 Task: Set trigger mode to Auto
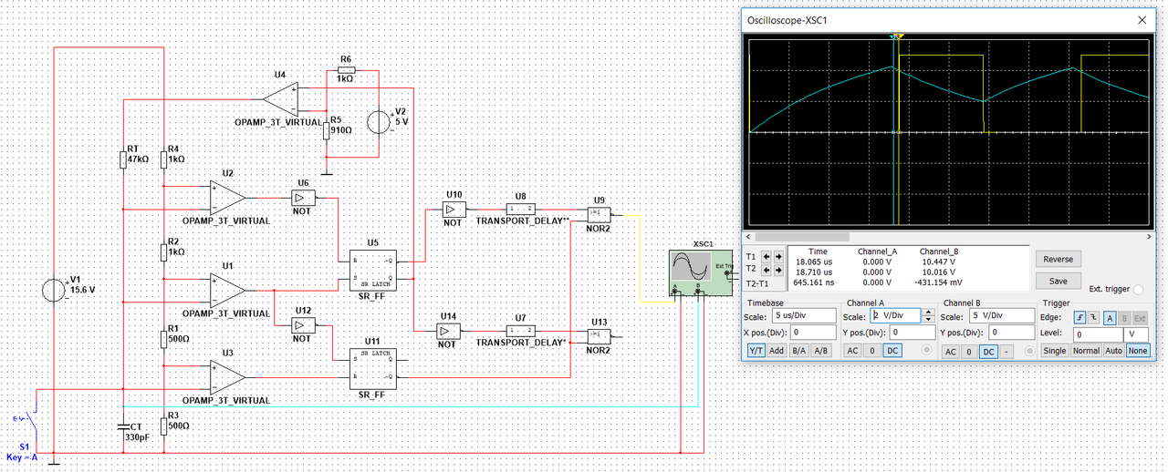[x=1113, y=350]
